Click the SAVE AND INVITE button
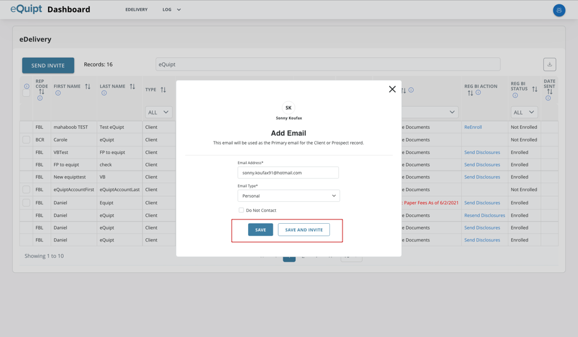Viewport: 578px width, 337px height. (x=303, y=229)
